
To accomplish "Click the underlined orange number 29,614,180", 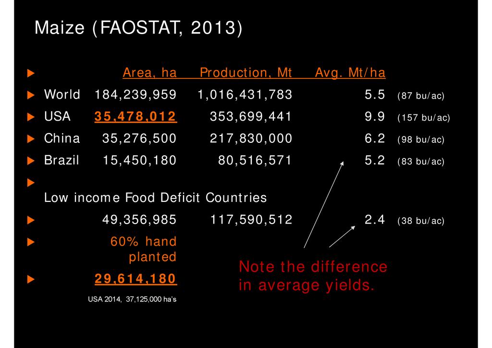I will 135,278.
